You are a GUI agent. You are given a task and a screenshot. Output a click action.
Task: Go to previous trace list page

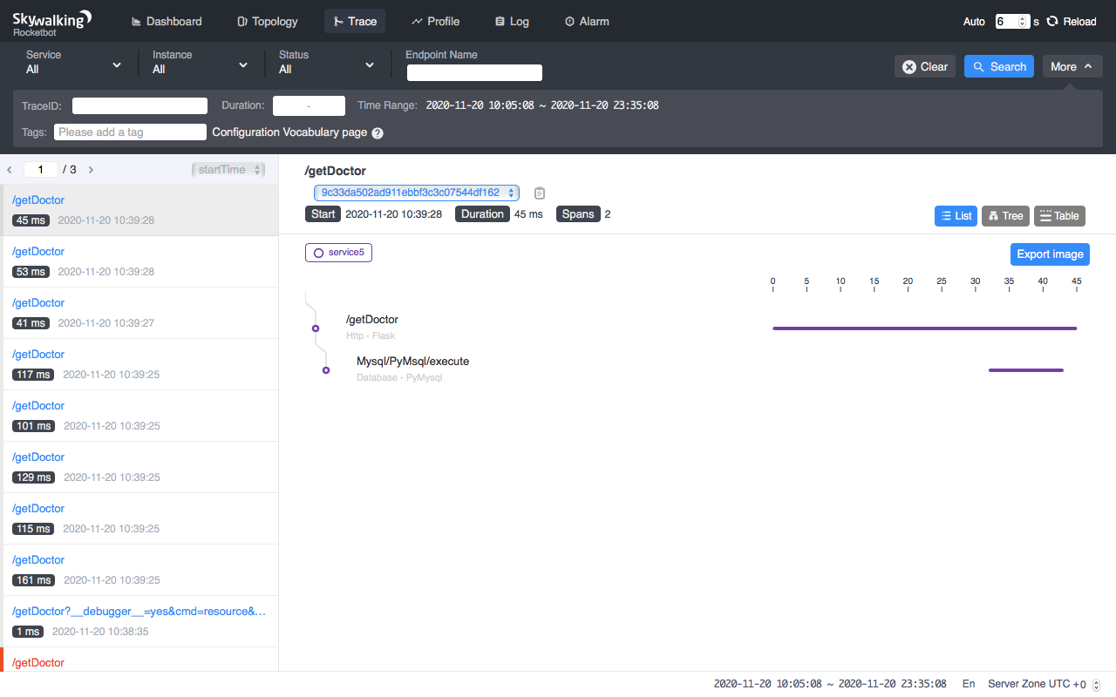pos(10,170)
